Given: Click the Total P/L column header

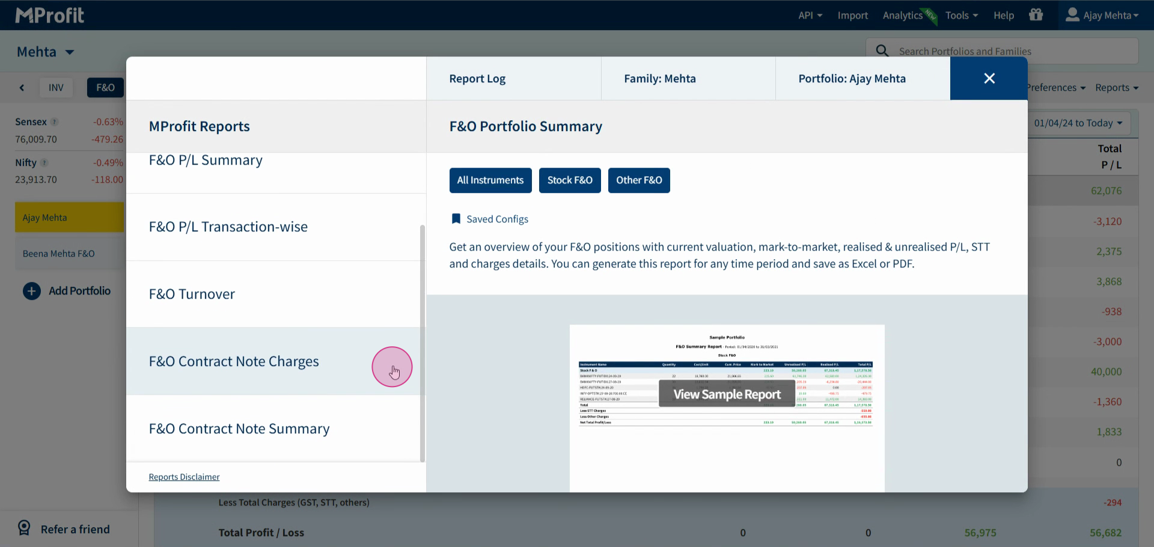Looking at the screenshot, I should [x=1110, y=156].
